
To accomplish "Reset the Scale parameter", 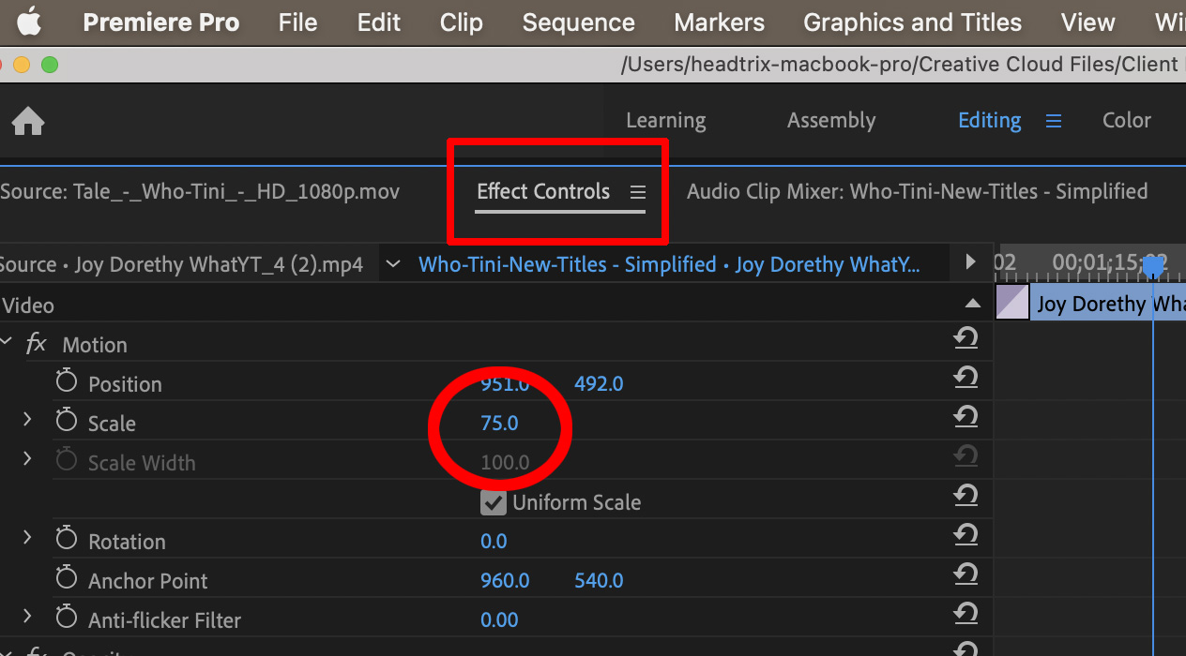I will 966,417.
